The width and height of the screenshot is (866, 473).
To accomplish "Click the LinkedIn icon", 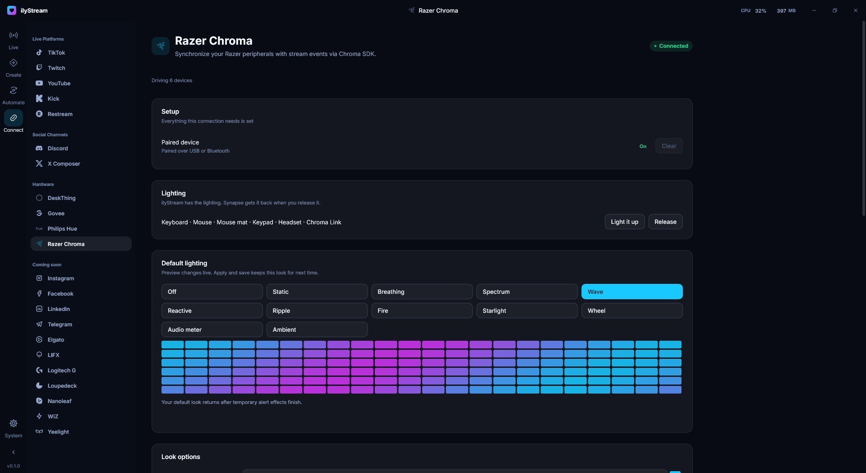I will [39, 309].
